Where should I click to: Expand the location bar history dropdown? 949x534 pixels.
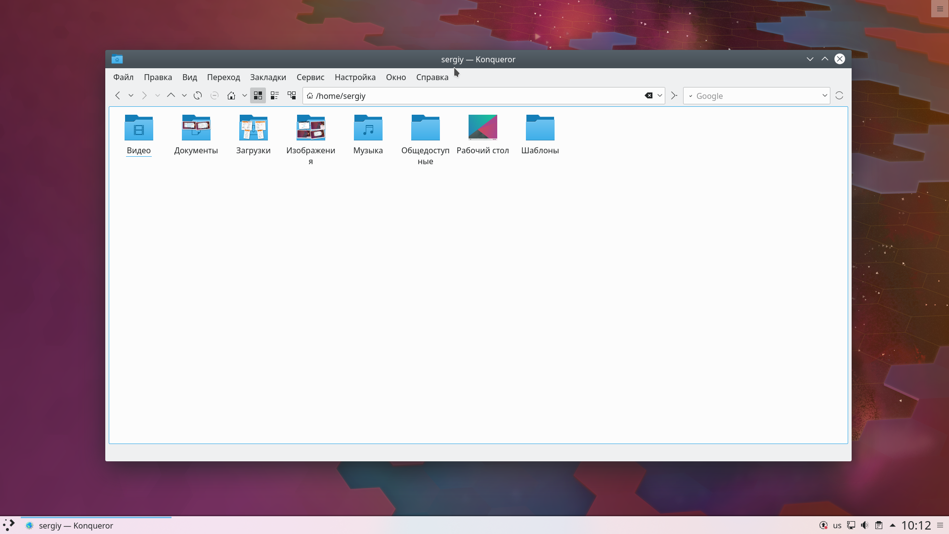[659, 95]
